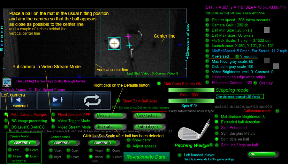Click Max Floor gray scale swatch
The height and width of the screenshot is (164, 288).
[x=267, y=60]
